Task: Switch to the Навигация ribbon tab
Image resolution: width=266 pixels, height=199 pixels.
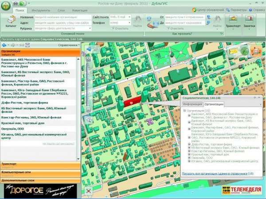Action: (x=79, y=10)
